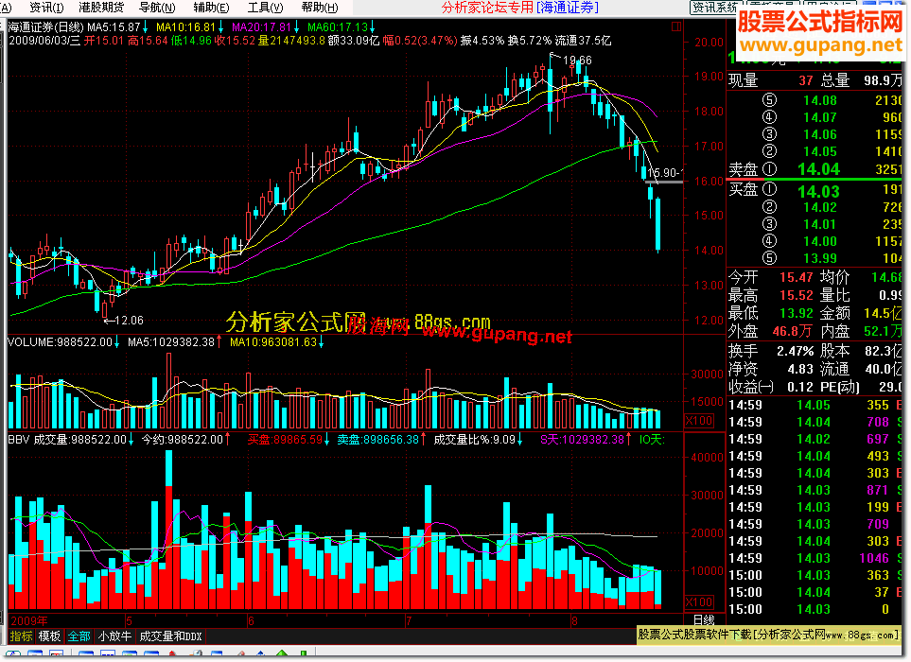This screenshot has height=662, width=911.
Task: Click the X100 label in the VOLUME panel
Action: click(x=699, y=421)
